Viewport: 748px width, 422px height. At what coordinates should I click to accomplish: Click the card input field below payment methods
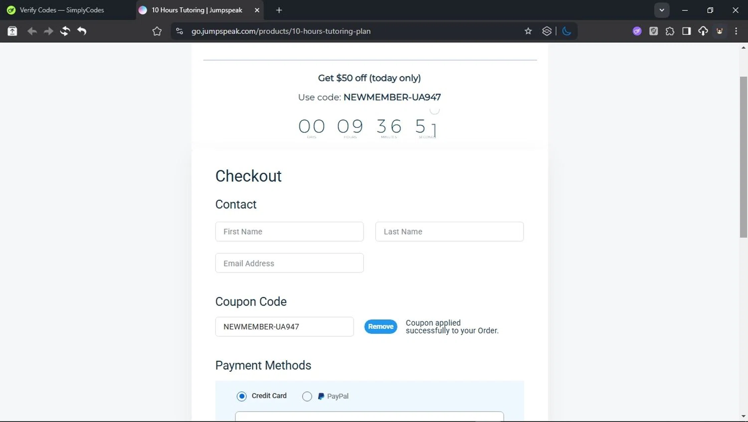(370, 417)
